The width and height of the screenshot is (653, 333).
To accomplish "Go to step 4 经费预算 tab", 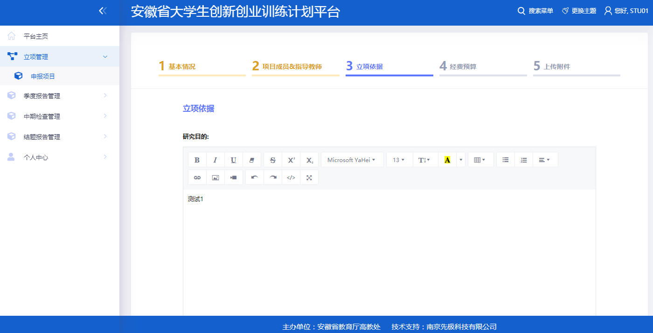I will point(482,67).
